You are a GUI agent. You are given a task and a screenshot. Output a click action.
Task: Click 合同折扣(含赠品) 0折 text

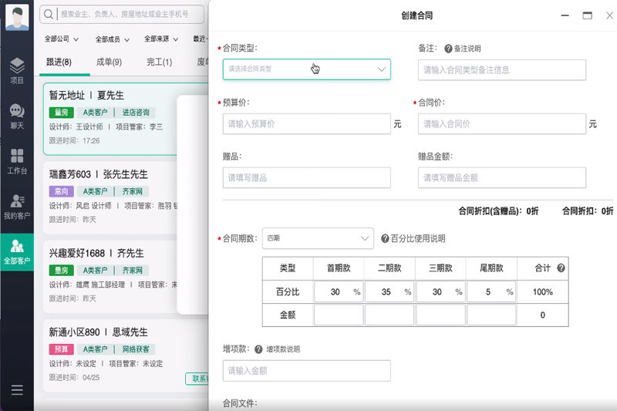[498, 211]
